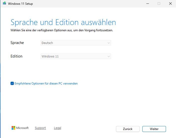Click the disabled maximize button
The height and width of the screenshot is (138, 176).
coord(159,3)
